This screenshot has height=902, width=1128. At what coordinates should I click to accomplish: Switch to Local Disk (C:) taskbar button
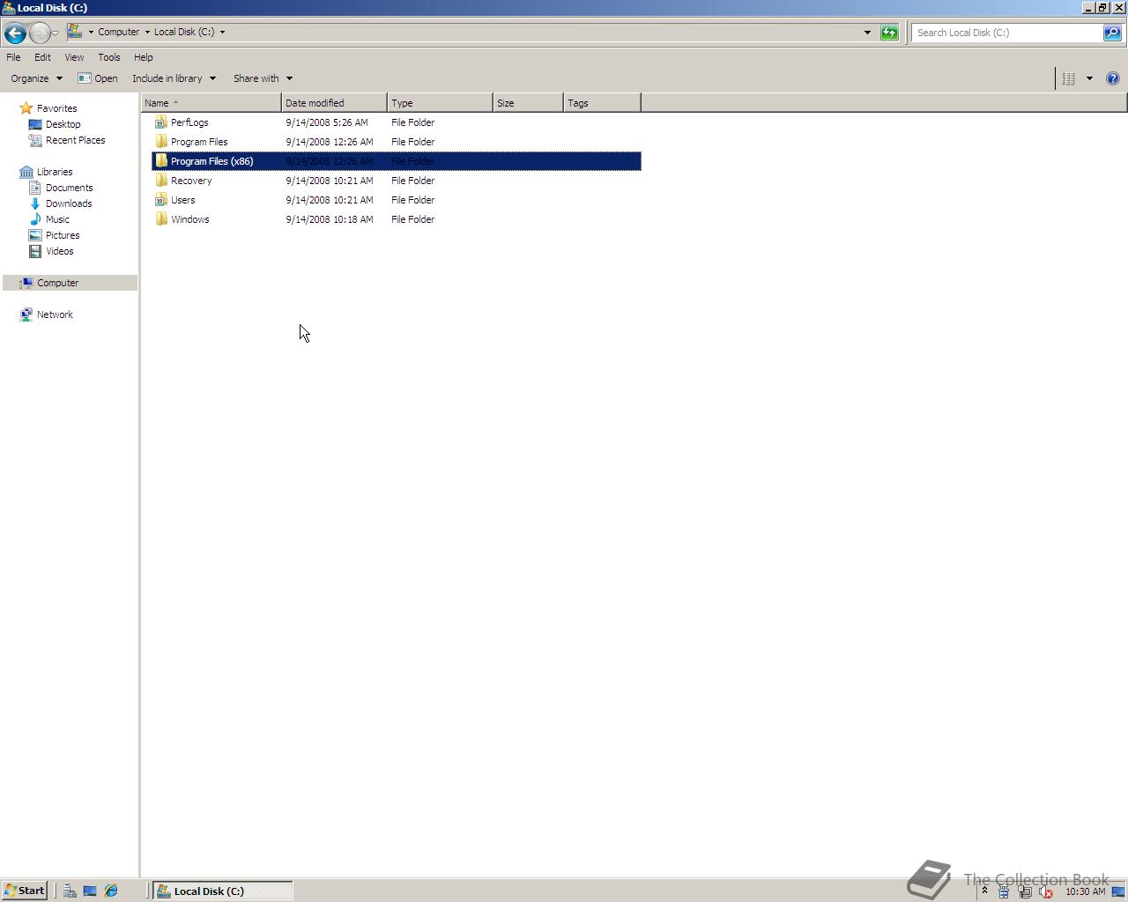click(x=223, y=891)
